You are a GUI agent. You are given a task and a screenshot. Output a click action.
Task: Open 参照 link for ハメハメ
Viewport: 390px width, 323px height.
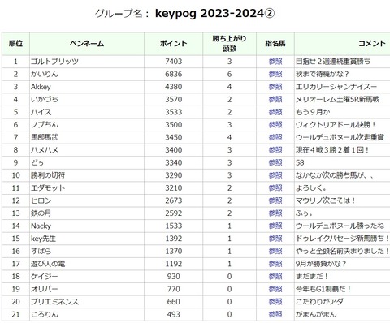pos(275,150)
